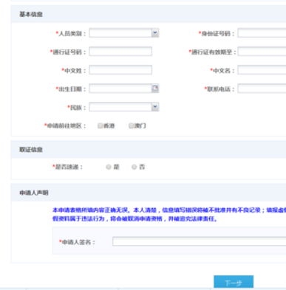Select 是 for 是否速递
The height and width of the screenshot is (290, 286).
[x=109, y=167]
